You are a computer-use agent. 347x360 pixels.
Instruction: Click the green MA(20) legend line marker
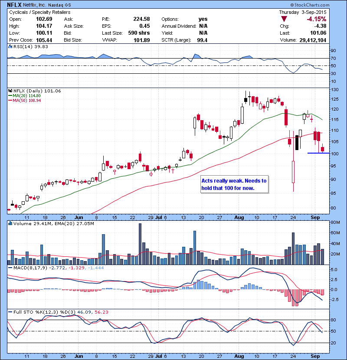point(10,96)
